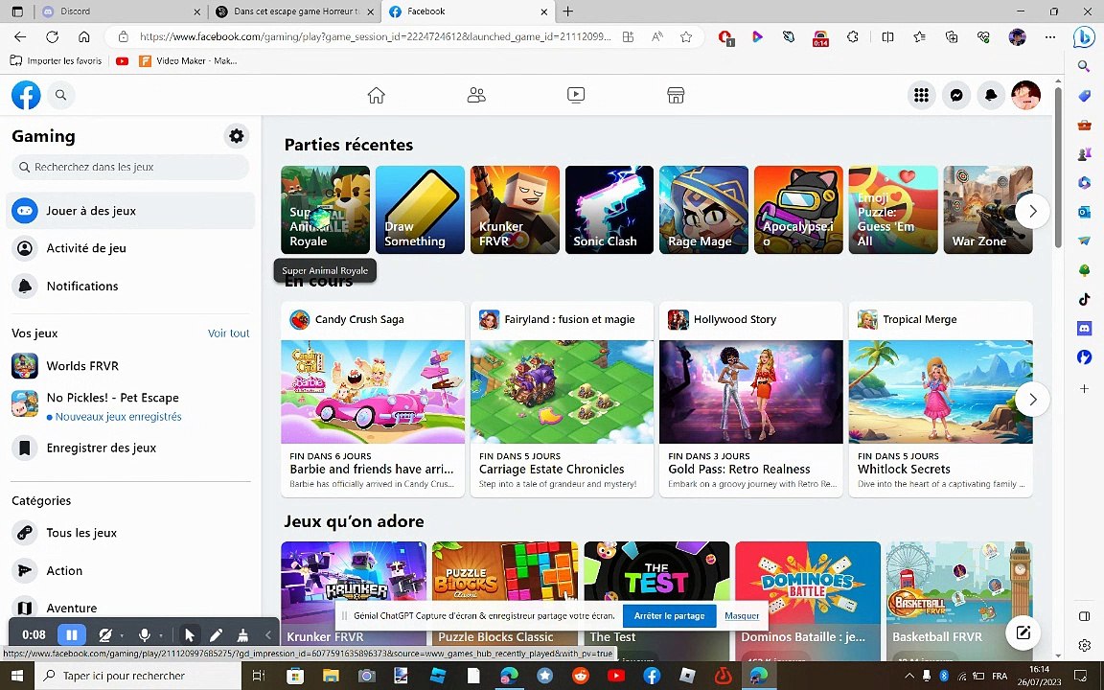The image size is (1104, 690).
Task: Open the Bing Copilot sidebar icon
Action: point(1084,36)
